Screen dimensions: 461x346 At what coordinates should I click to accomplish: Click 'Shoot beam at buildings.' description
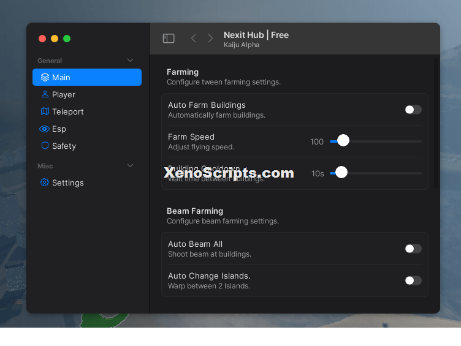point(209,254)
